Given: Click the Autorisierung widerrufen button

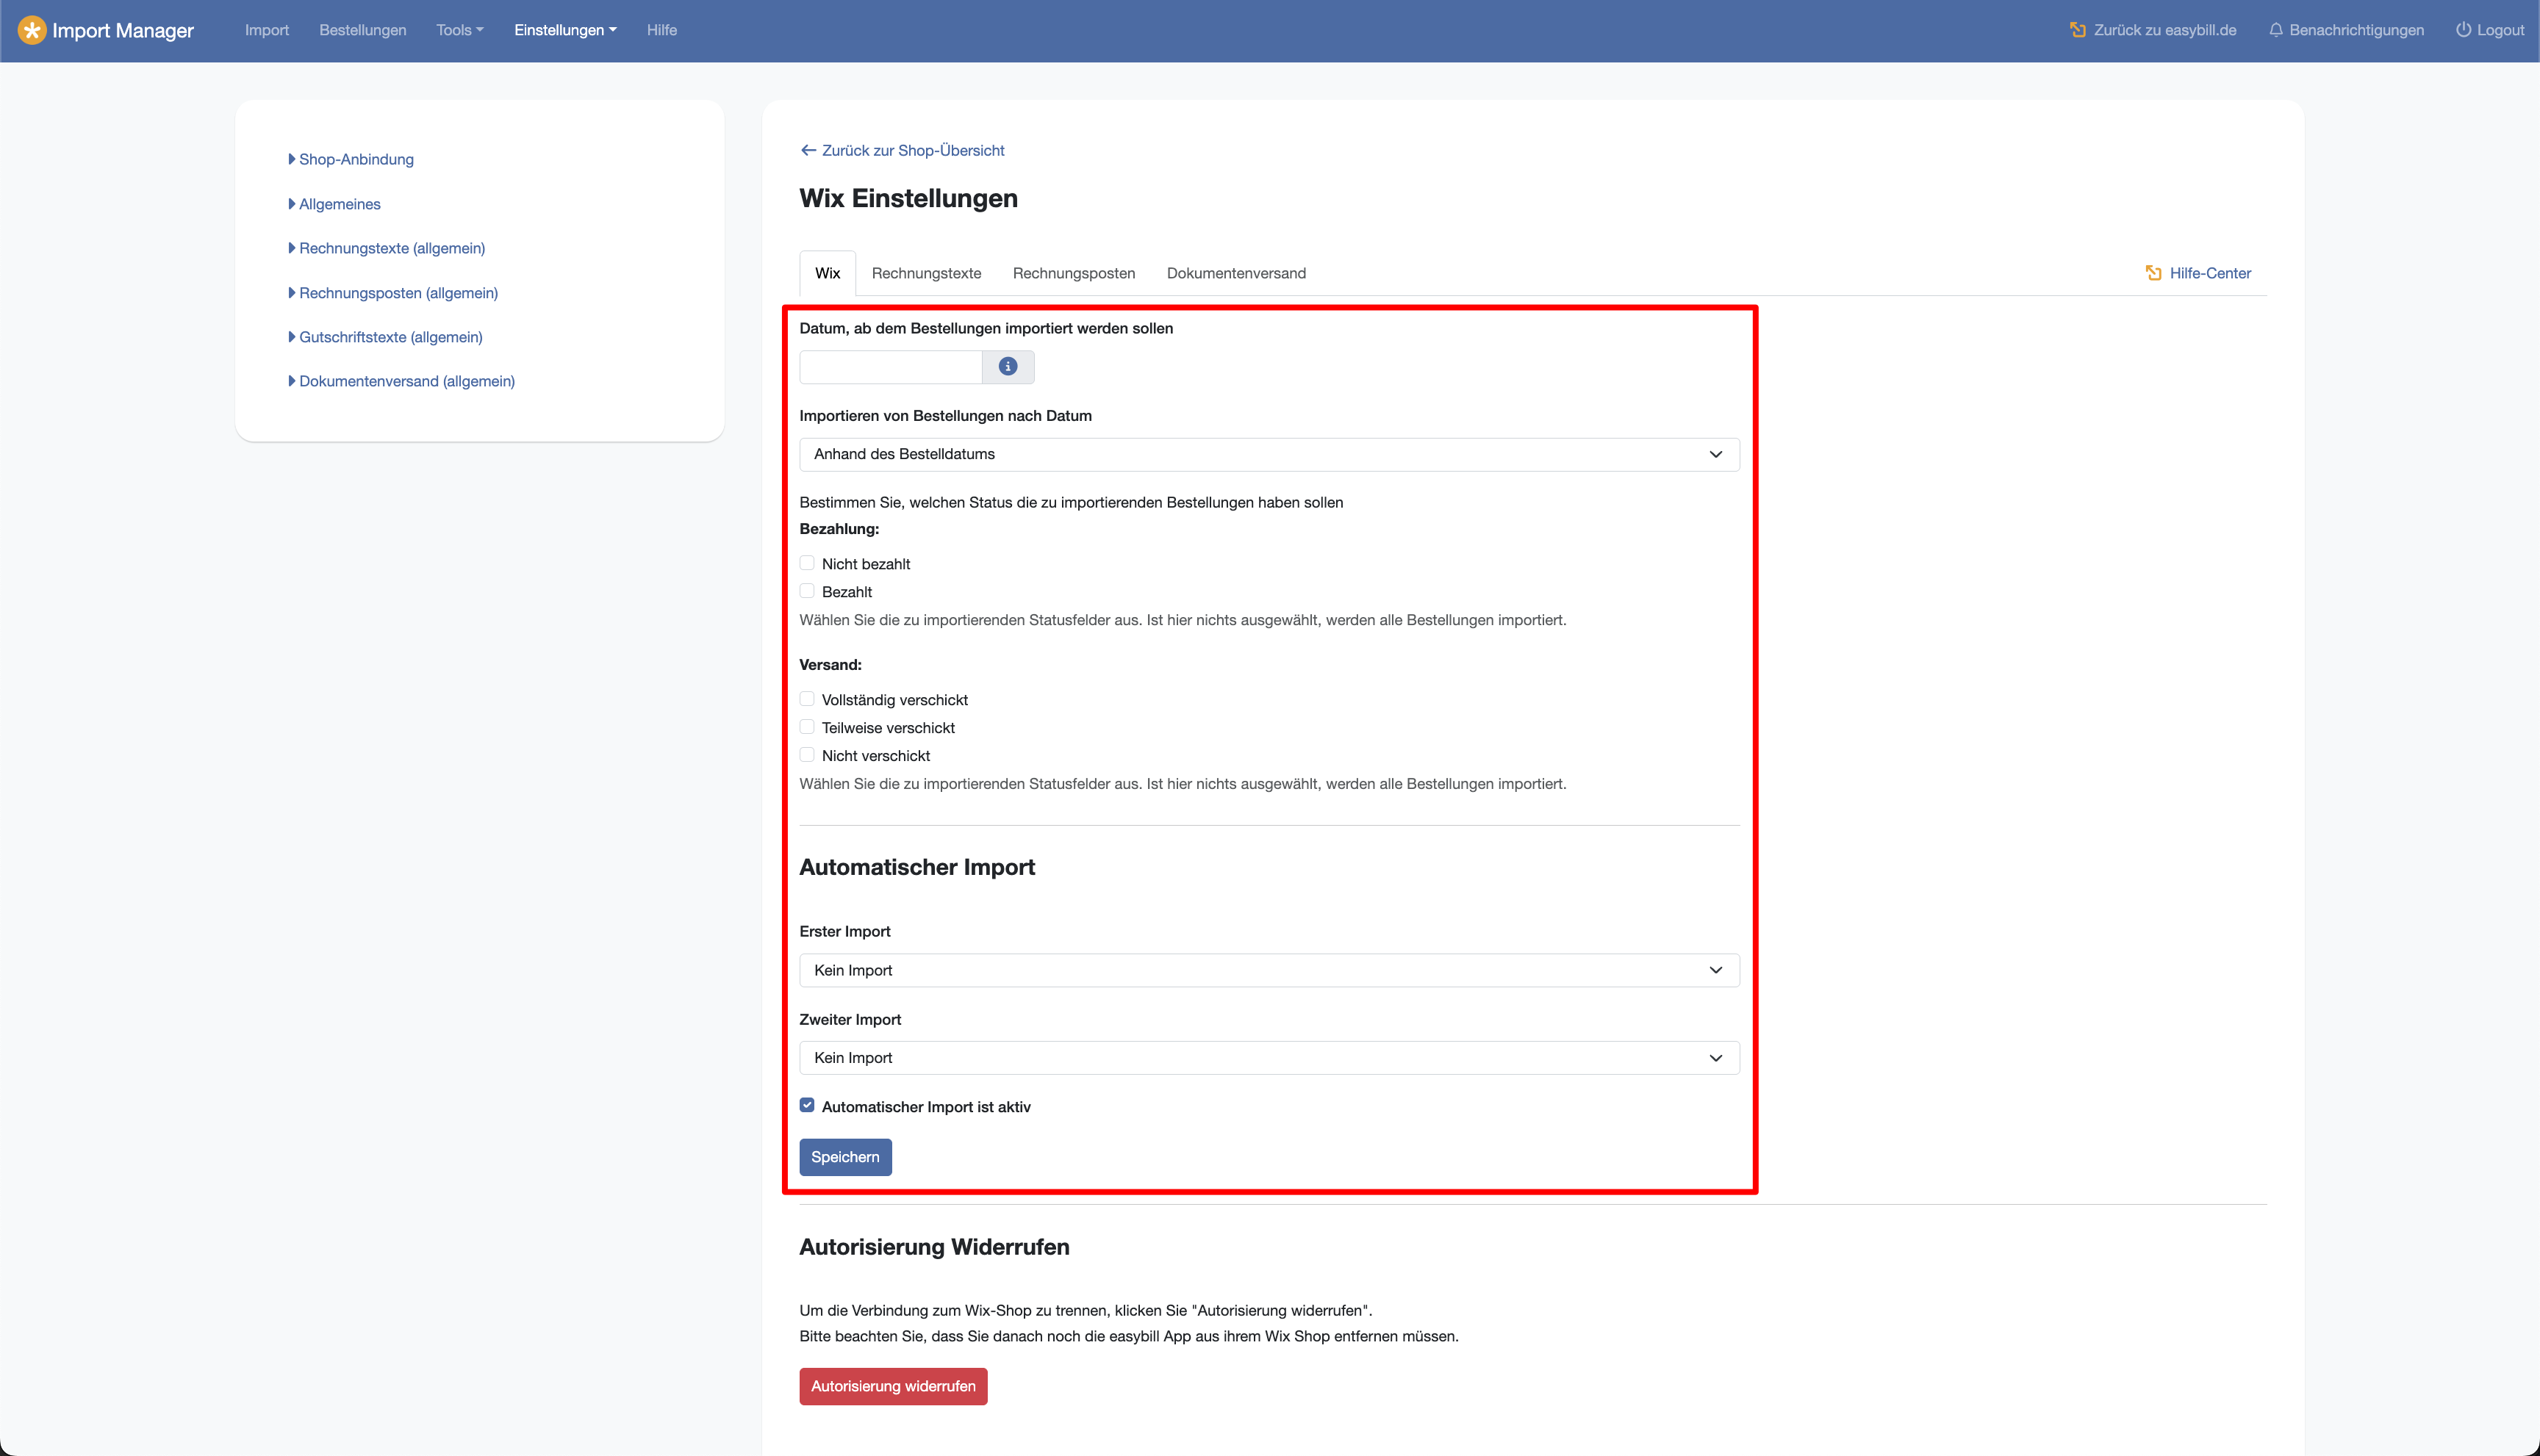Looking at the screenshot, I should tap(894, 1386).
